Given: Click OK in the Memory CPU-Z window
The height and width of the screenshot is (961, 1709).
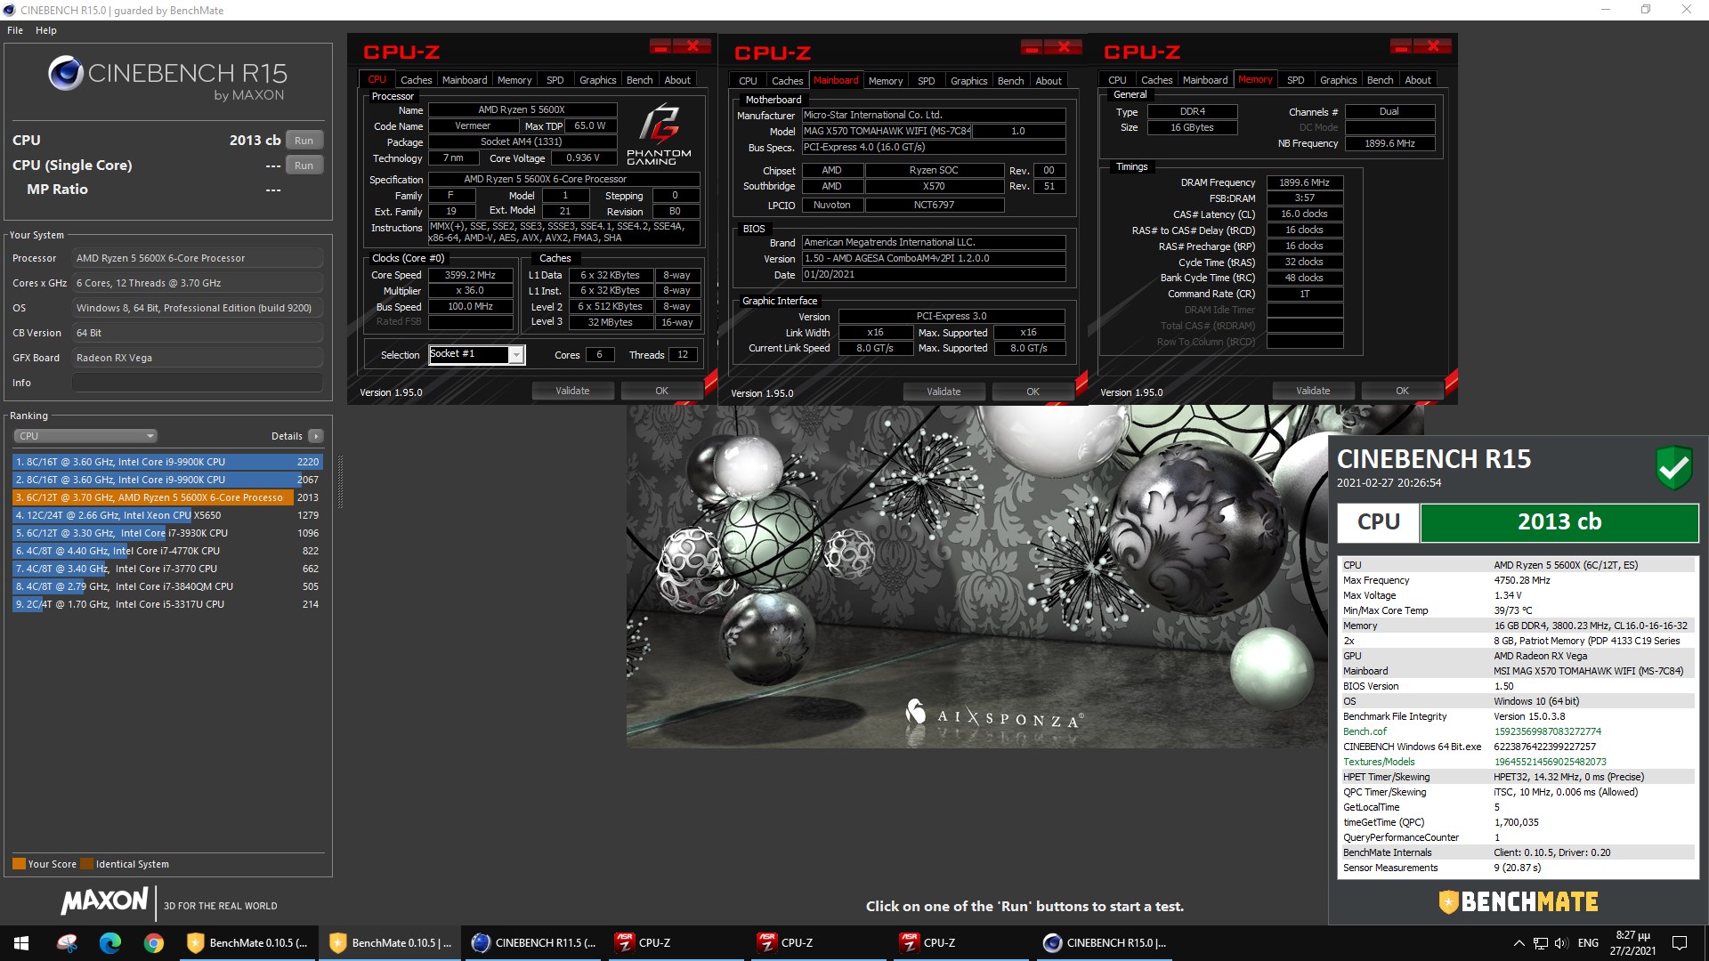Looking at the screenshot, I should click(x=1402, y=391).
